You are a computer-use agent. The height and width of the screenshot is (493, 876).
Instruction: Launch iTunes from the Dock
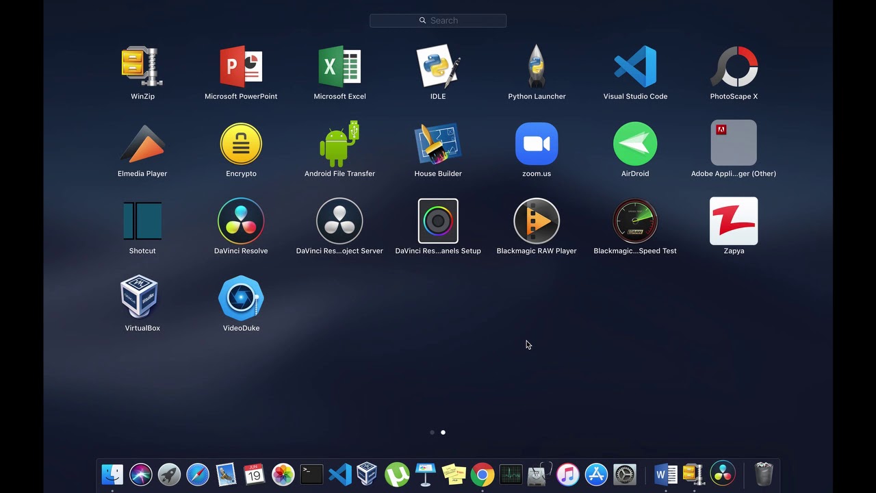pyautogui.click(x=567, y=475)
